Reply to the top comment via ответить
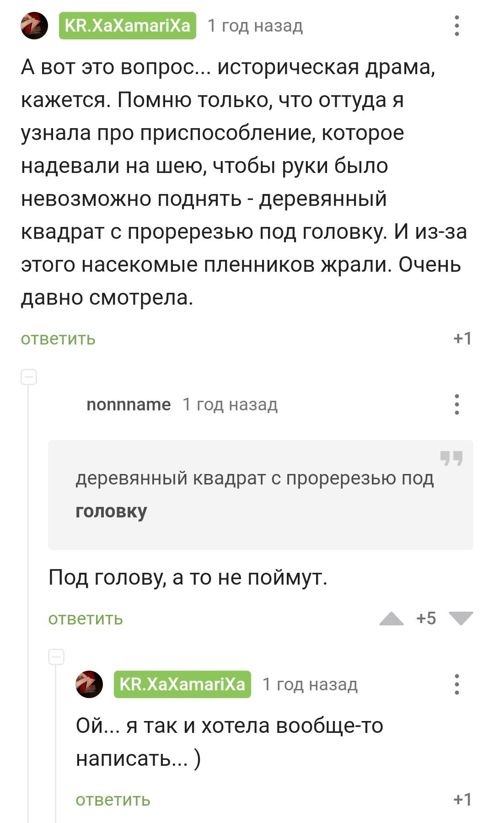Screen dimensions: 494x823 (58, 339)
